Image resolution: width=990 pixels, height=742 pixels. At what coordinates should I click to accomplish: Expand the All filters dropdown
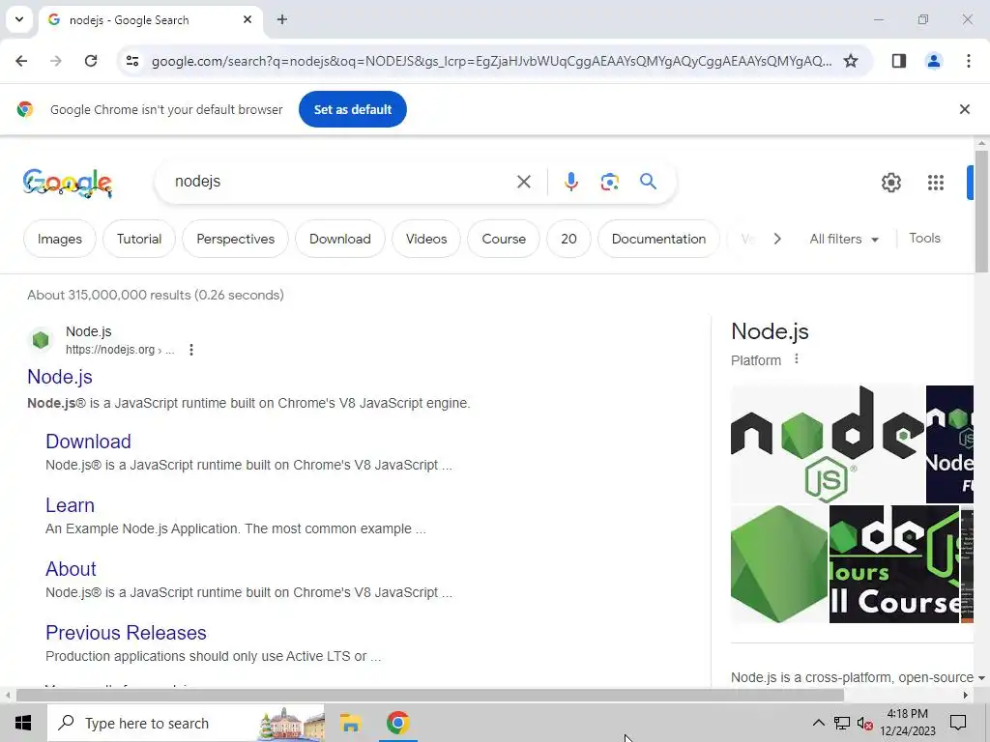pyautogui.click(x=843, y=239)
